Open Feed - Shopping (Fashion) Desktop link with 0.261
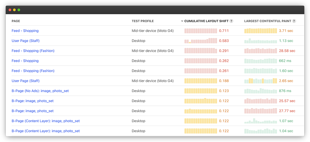Viewport: 310px width, 142px height. (33, 71)
